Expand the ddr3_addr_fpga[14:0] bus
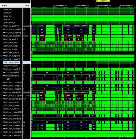The width and height of the screenshot is (136, 139). click(2, 36)
